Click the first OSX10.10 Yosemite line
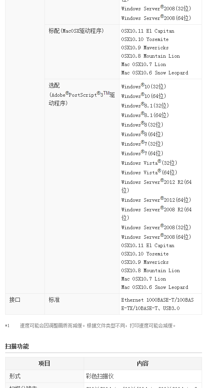The height and width of the screenshot is (388, 206). (x=145, y=39)
